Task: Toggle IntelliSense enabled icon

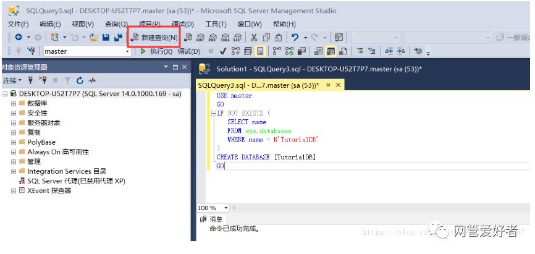Action: pos(260,51)
